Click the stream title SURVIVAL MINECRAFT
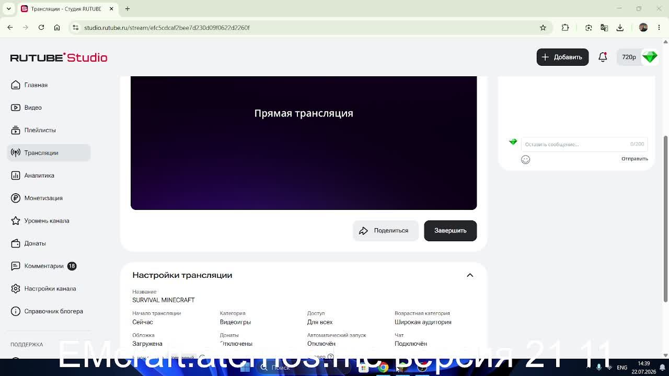Viewport: 669px width, 376px height. coord(164,300)
